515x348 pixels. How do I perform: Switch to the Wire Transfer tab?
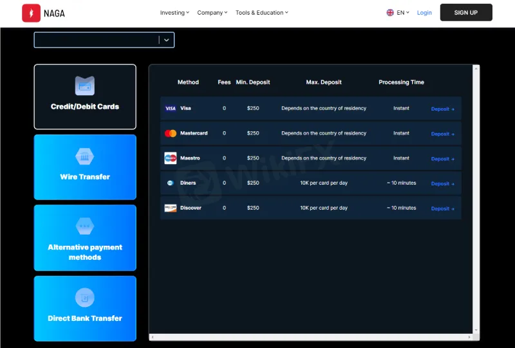click(x=85, y=167)
